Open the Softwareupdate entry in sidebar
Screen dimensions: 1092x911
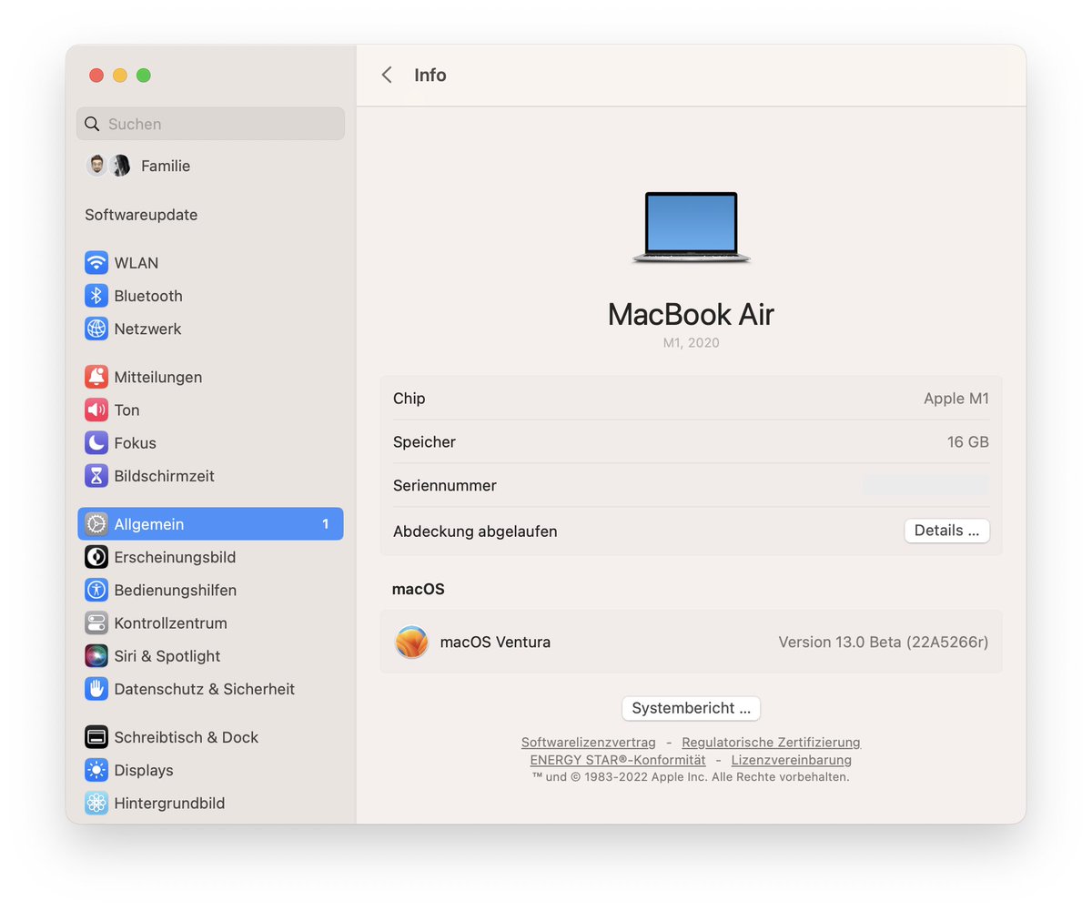(141, 215)
